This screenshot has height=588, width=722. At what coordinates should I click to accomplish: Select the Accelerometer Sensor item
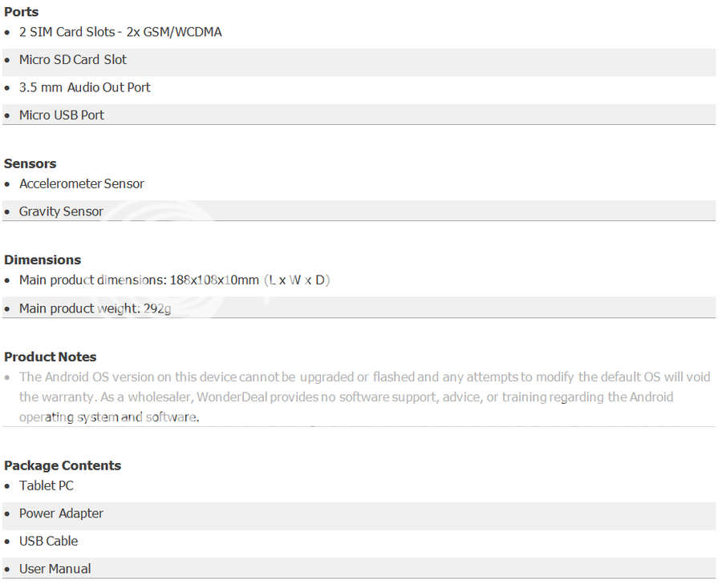(x=82, y=184)
